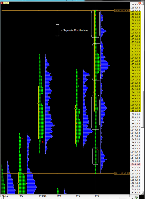Image resolution: width=145 pixels, height=199 pixels.
Task: Click the highlighted 1938.50 current price label
Action: pyautogui.click(x=135, y=164)
